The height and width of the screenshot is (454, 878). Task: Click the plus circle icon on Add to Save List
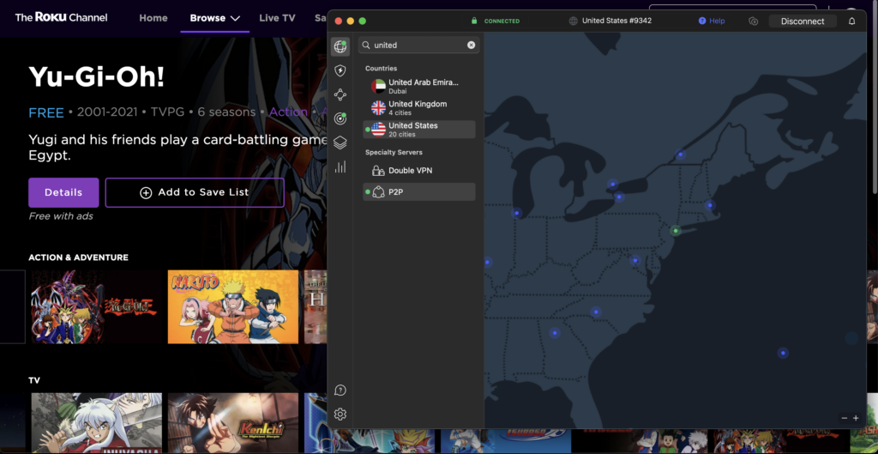[x=146, y=193]
